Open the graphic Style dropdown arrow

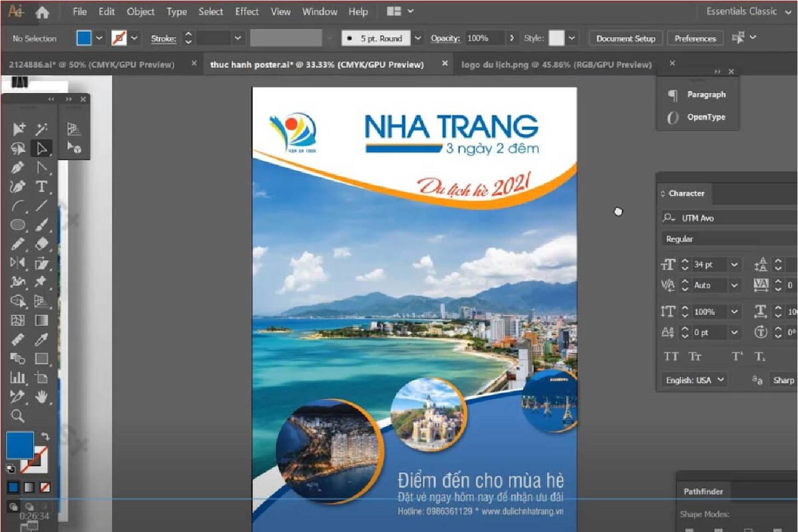coord(572,38)
